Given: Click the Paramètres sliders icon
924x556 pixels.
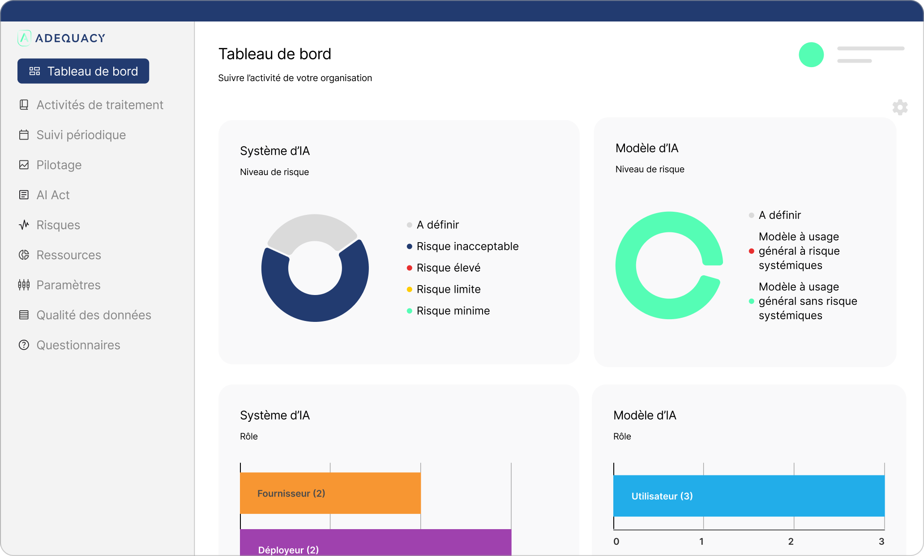Looking at the screenshot, I should (24, 285).
